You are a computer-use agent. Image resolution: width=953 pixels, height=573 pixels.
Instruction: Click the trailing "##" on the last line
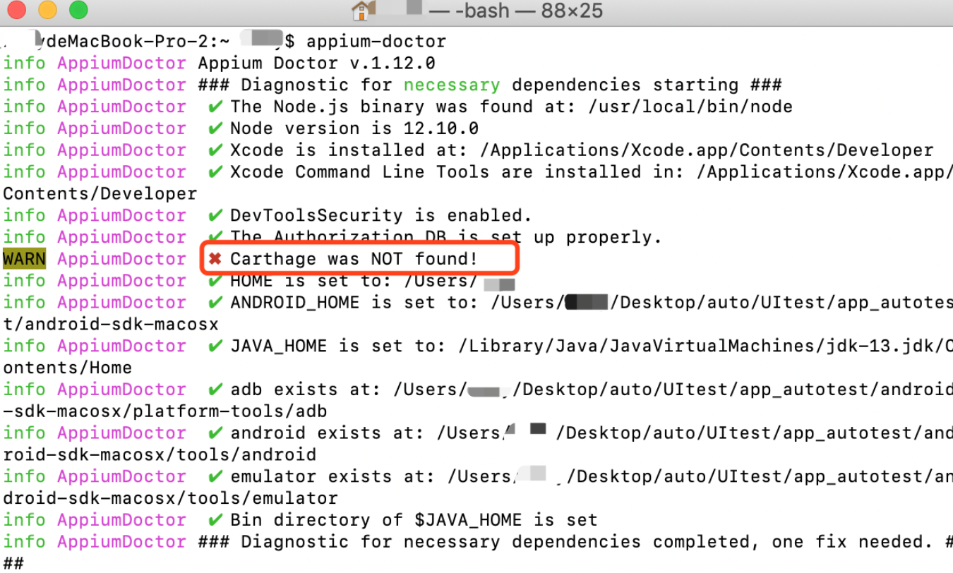coord(13,564)
